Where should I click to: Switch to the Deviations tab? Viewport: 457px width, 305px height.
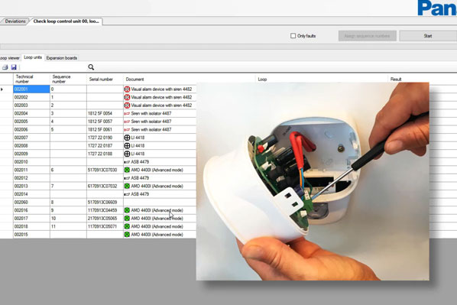click(x=15, y=21)
